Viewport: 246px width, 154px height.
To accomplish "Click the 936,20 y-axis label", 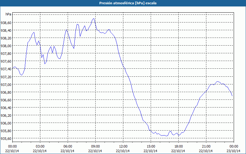I will click(x=6, y=115).
